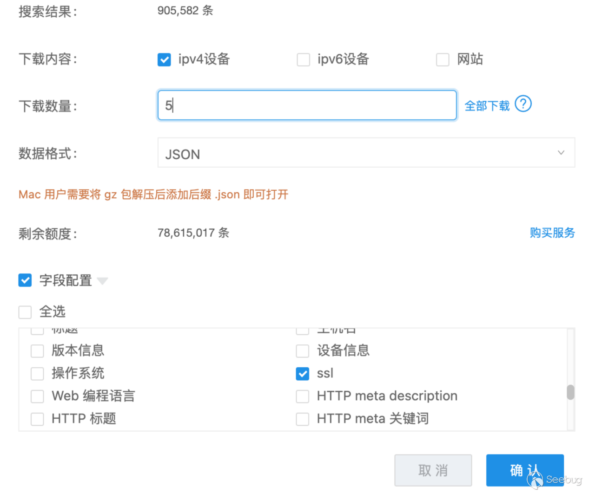595x493 pixels.
Task: Enable the ipv4设备 checkbox
Action: (x=164, y=60)
